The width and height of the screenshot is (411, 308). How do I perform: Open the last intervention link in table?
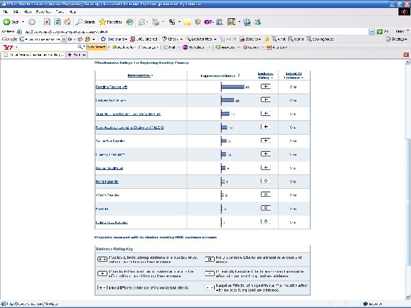pos(112,222)
